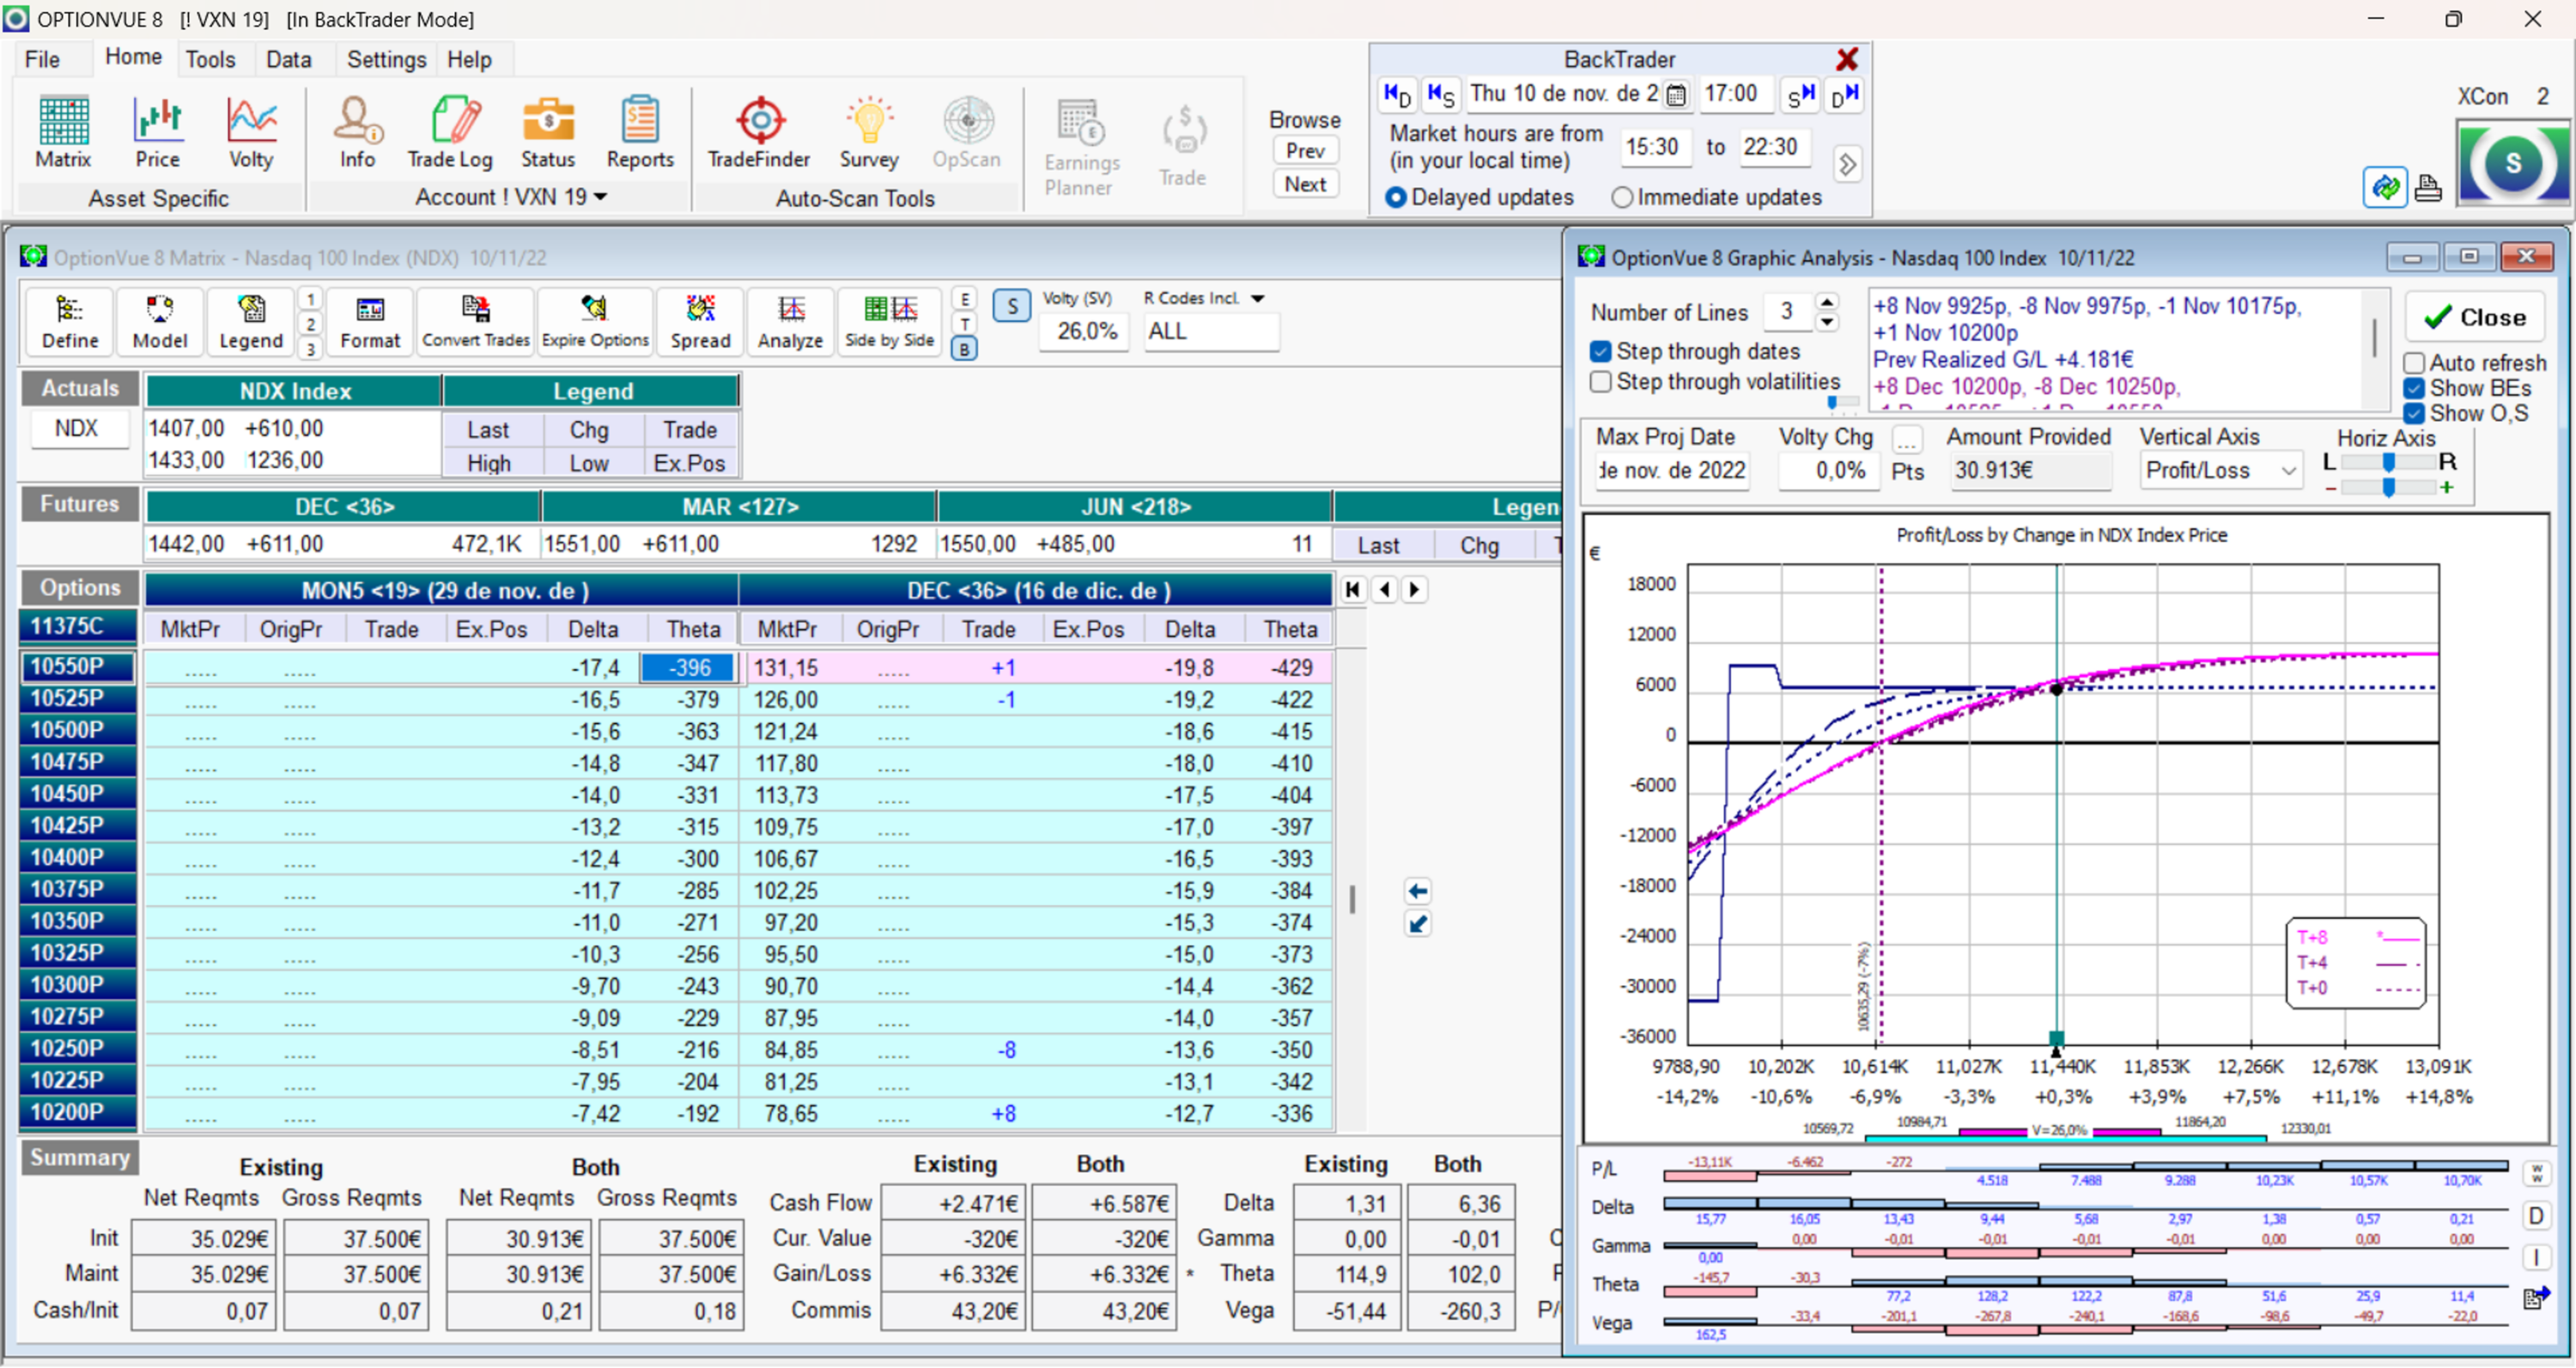Image resolution: width=2576 pixels, height=1368 pixels.
Task: Click the Analyze icon in the Matrix toolbar
Action: (790, 322)
